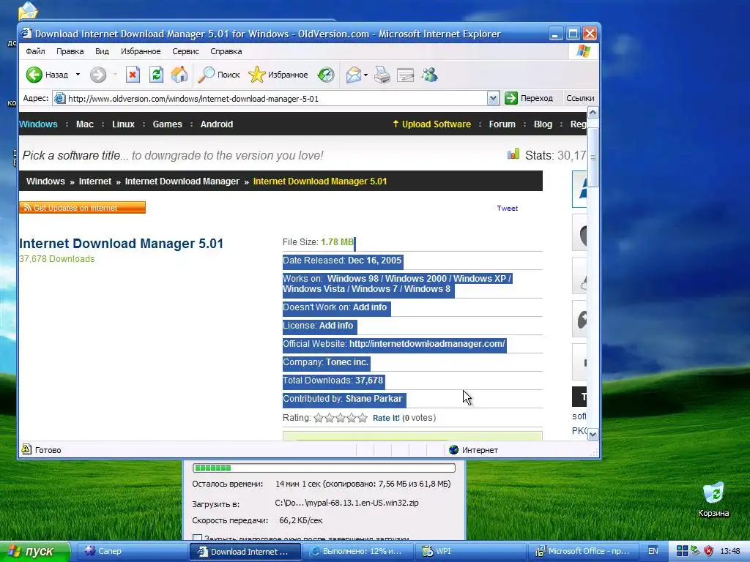Rate with the first star icon

tap(319, 418)
